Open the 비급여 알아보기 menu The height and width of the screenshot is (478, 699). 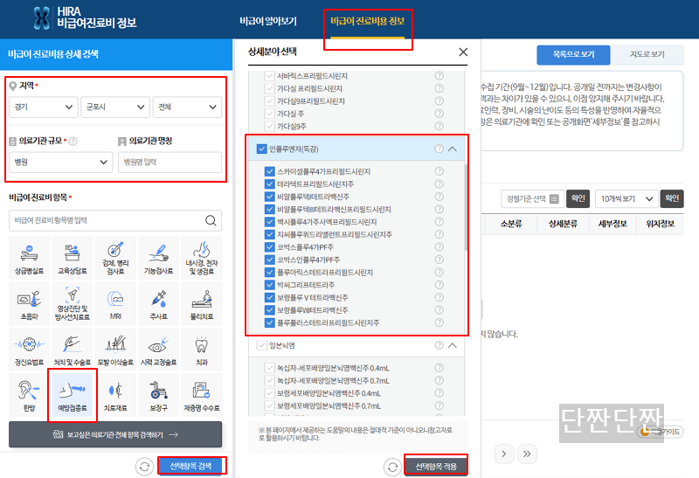click(x=268, y=21)
